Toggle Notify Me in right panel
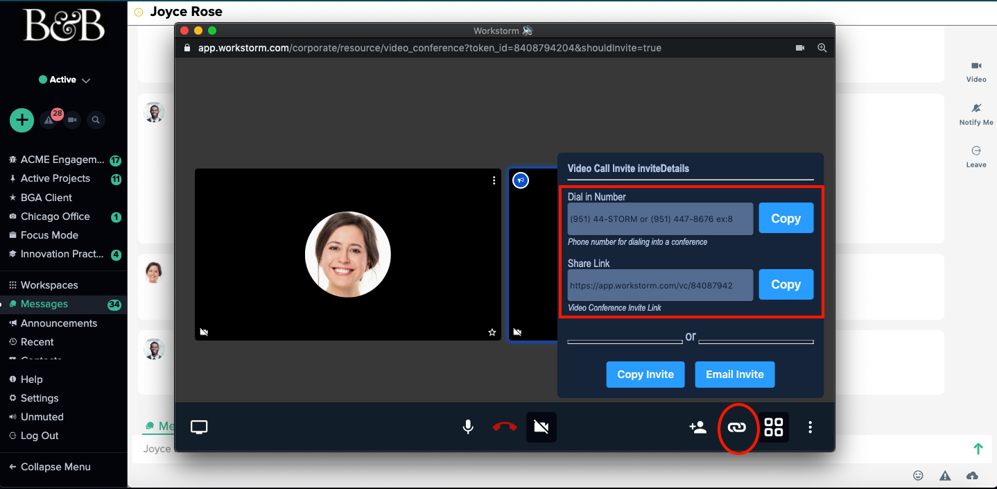Viewport: 997px width, 489px height. tap(976, 114)
